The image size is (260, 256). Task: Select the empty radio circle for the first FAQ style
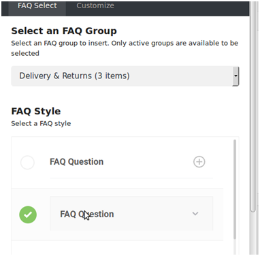click(x=27, y=163)
